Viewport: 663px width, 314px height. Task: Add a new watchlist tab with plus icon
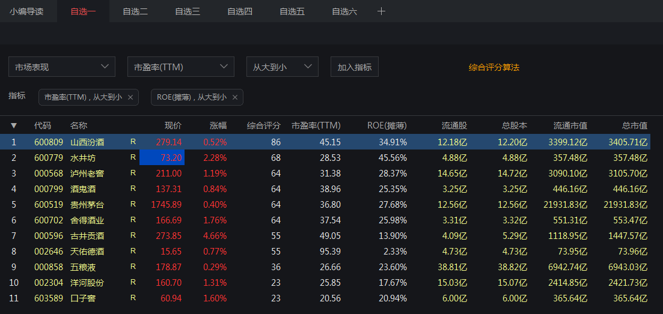click(x=381, y=11)
